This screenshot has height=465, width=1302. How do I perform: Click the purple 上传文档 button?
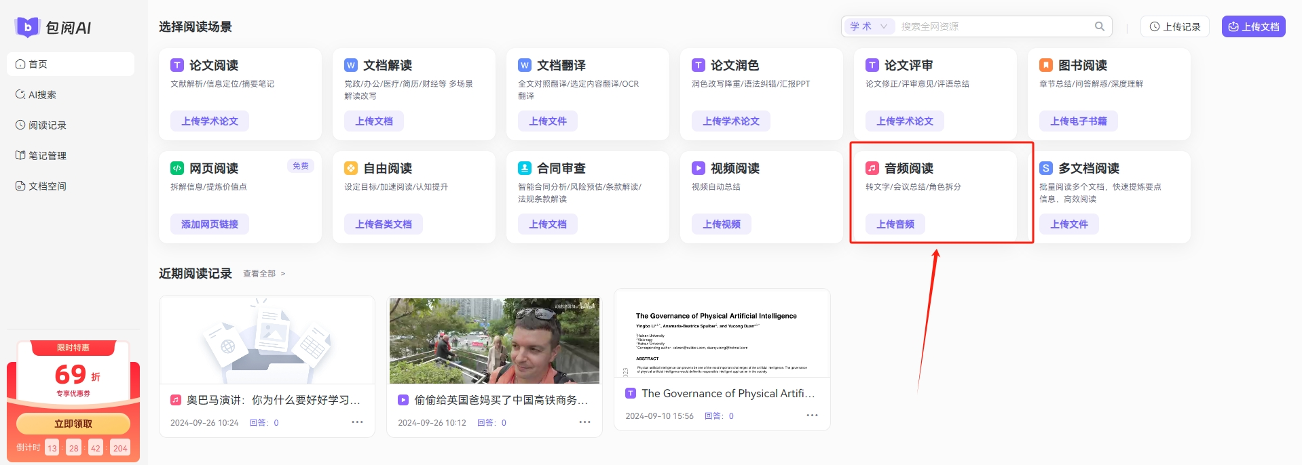[1254, 26]
